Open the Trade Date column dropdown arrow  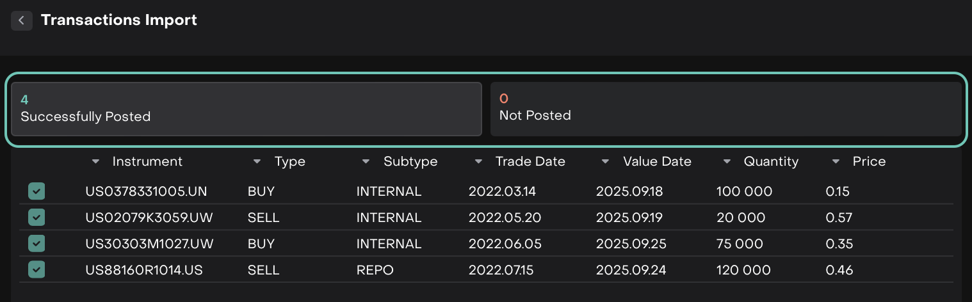point(478,162)
